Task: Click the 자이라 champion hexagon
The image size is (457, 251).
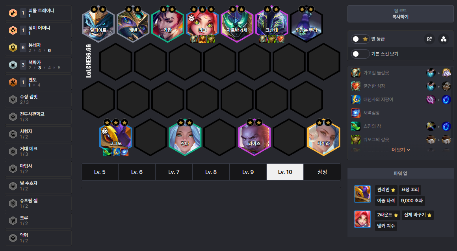Action: click(x=323, y=137)
